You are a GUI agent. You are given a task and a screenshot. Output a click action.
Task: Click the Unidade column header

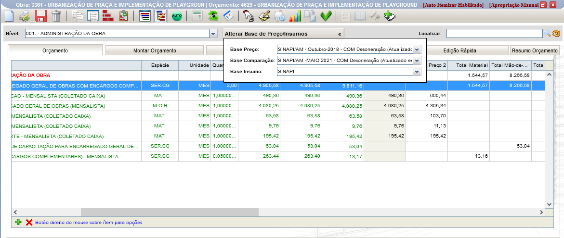195,65
